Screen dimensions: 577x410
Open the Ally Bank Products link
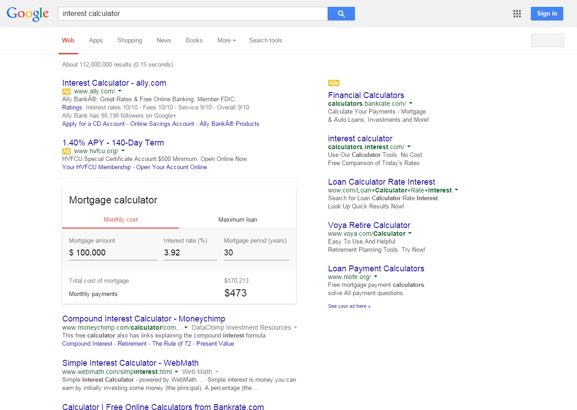tap(229, 124)
